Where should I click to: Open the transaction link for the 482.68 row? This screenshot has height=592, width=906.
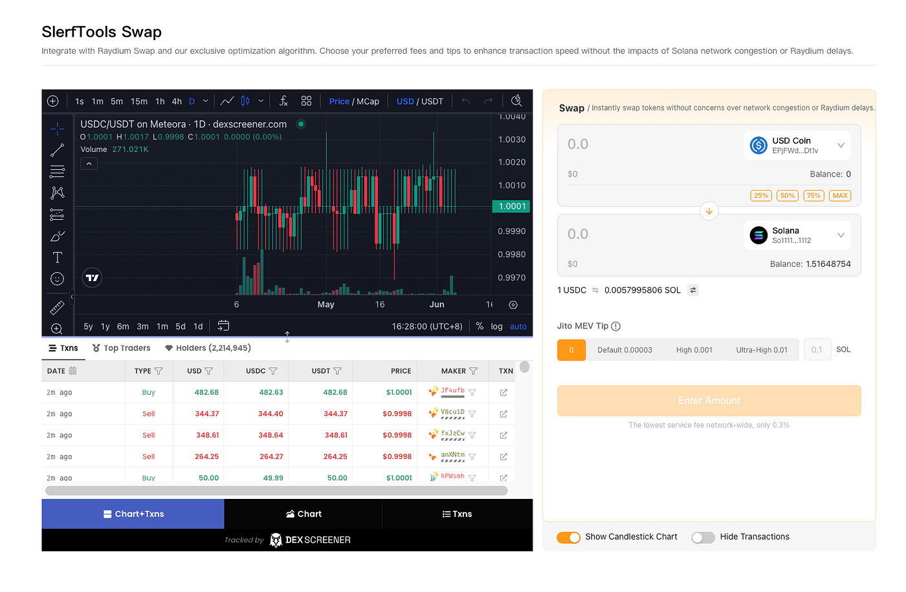(x=503, y=392)
